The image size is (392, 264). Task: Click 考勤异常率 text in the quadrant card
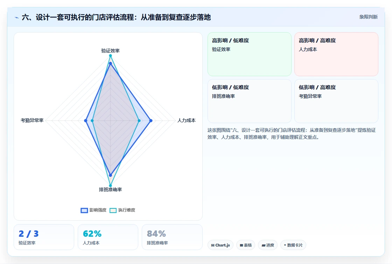(x=310, y=97)
